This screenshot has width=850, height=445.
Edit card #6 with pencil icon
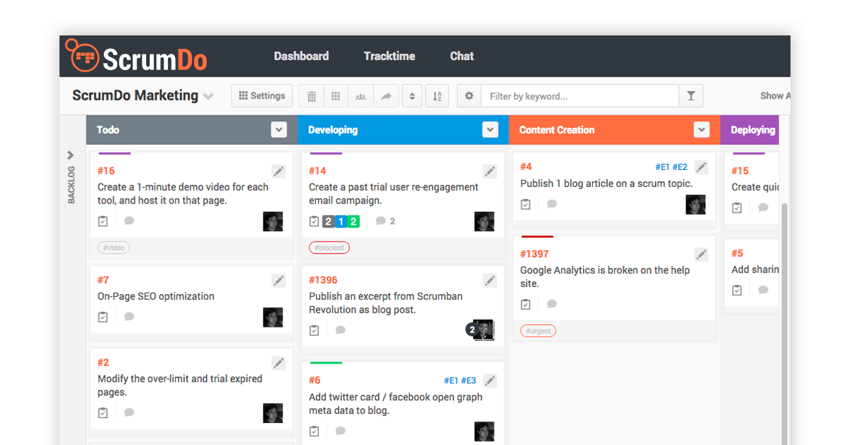pyautogui.click(x=489, y=381)
